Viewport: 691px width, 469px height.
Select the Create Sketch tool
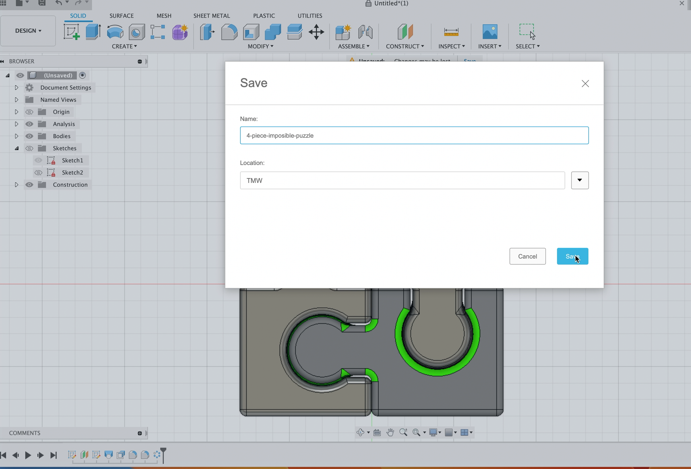click(x=71, y=32)
